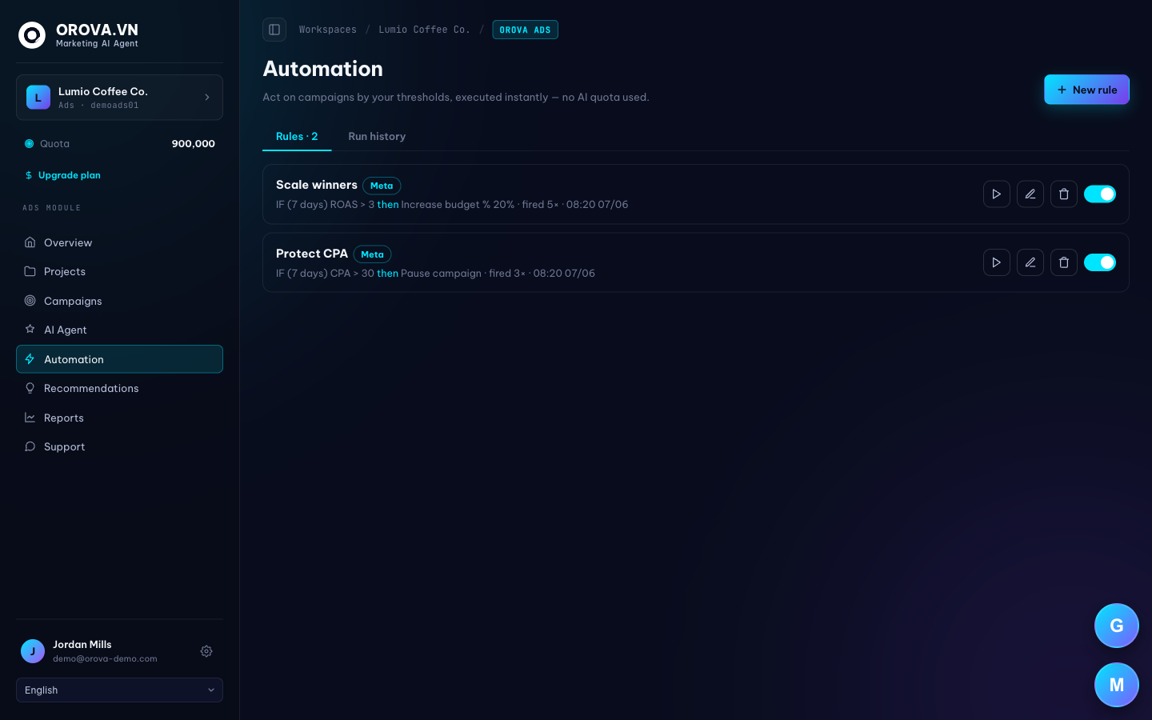The width and height of the screenshot is (1152, 720).
Task: Open Projects in sidebar
Action: [119, 271]
